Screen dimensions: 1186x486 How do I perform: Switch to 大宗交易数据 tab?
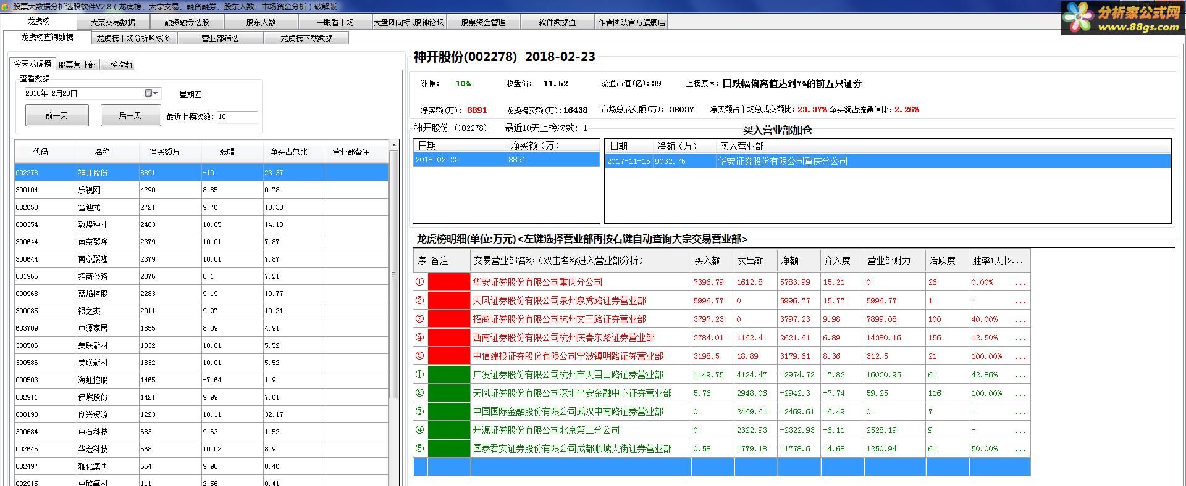[x=113, y=22]
